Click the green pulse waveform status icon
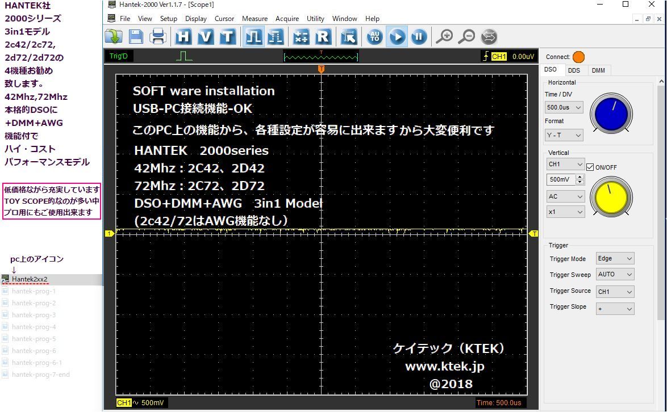This screenshot has height=412, width=667. (x=184, y=56)
